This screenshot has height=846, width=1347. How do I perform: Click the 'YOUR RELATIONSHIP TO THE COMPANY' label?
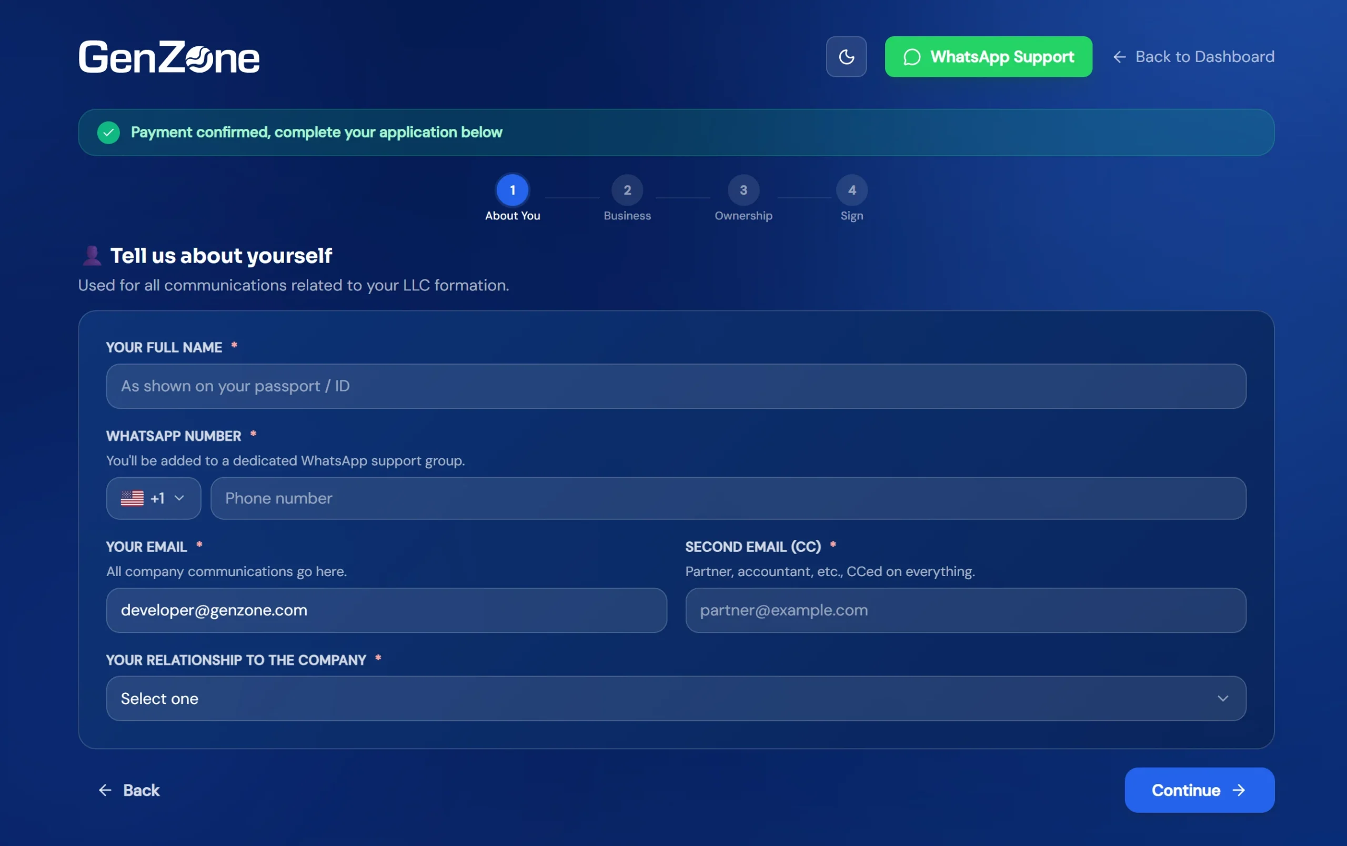[236, 660]
